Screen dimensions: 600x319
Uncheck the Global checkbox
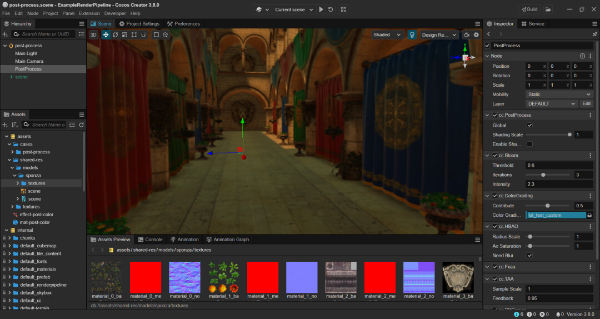[529, 125]
